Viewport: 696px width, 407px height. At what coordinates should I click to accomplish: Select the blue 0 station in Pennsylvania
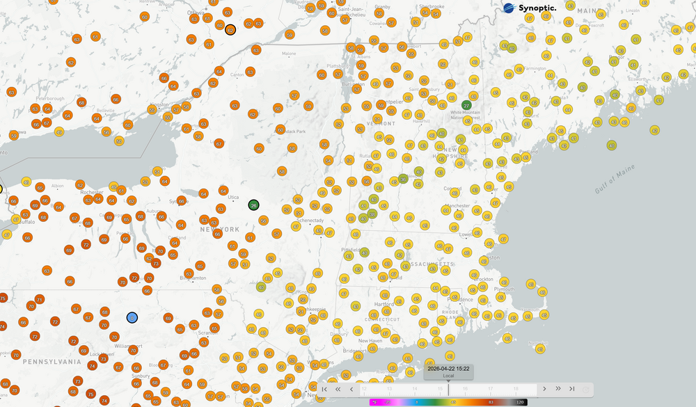click(x=132, y=318)
